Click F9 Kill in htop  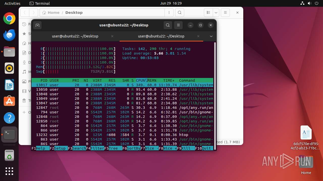[186, 148]
